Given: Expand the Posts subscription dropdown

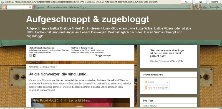Looking at the screenshot, I should pyautogui.click(x=157, y=82).
